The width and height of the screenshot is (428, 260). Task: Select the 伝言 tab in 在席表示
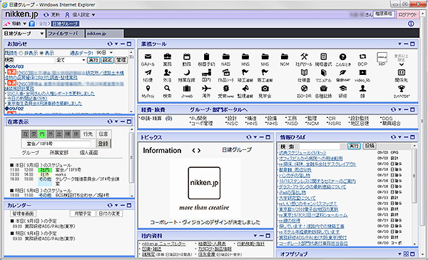(103, 134)
